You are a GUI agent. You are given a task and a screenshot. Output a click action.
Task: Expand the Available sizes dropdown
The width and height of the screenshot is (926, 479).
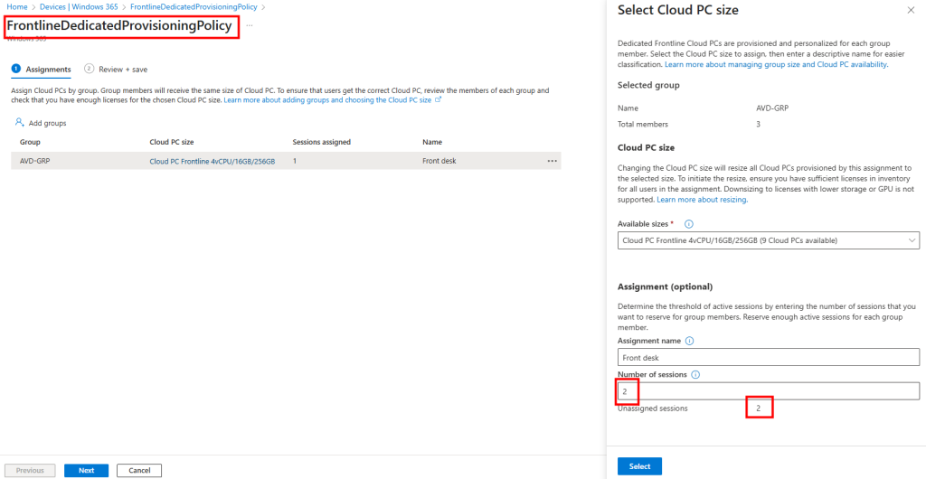click(x=768, y=240)
